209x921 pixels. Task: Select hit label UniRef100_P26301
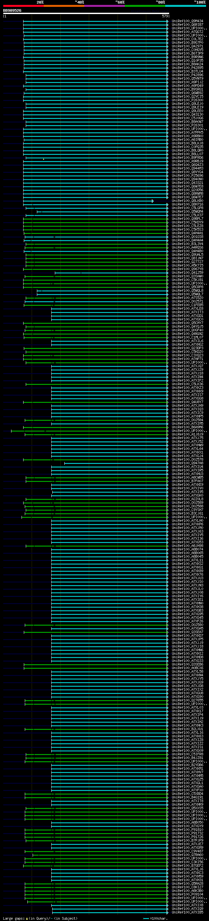click(x=187, y=125)
